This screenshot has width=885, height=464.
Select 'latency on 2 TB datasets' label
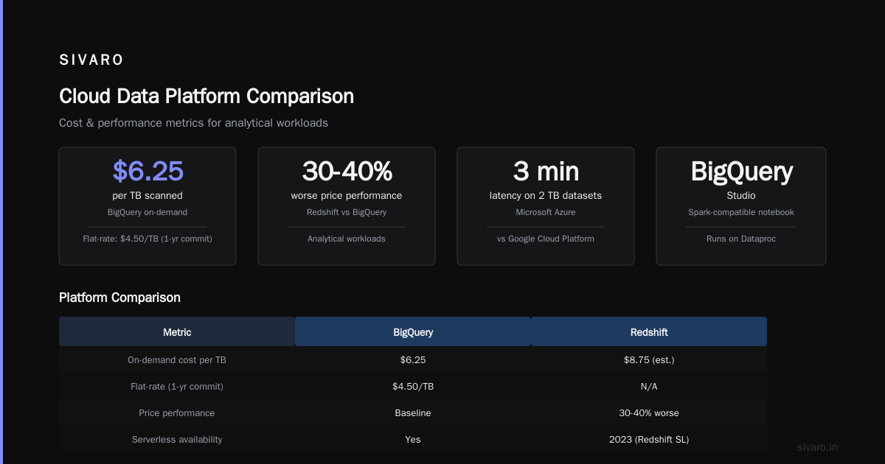coord(546,196)
